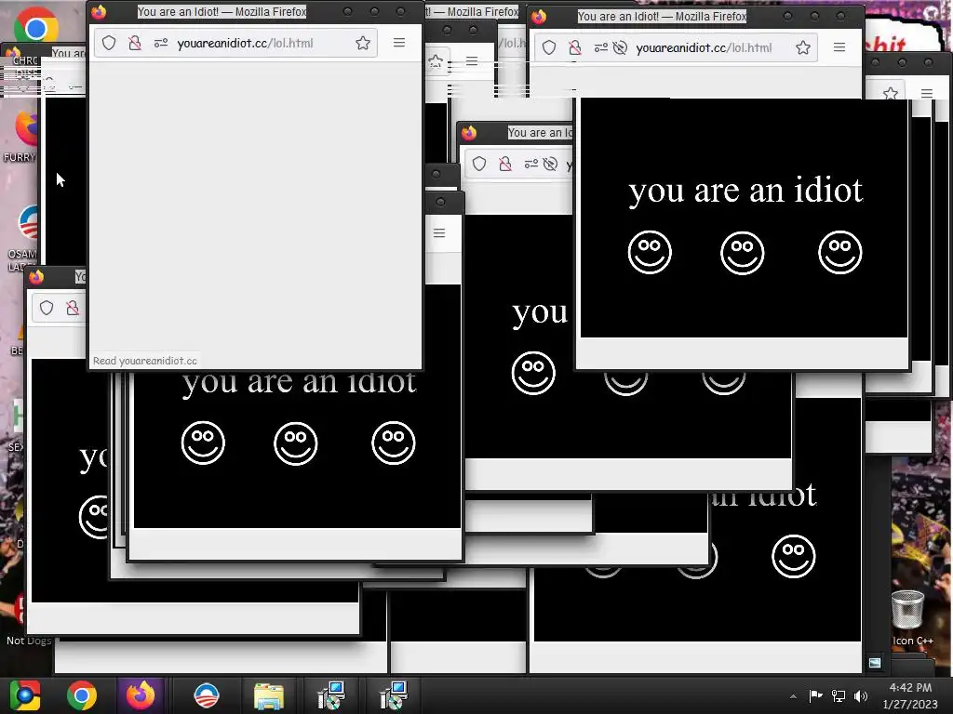Click the crossed-out padlock in the blank Firefox window

tap(135, 43)
